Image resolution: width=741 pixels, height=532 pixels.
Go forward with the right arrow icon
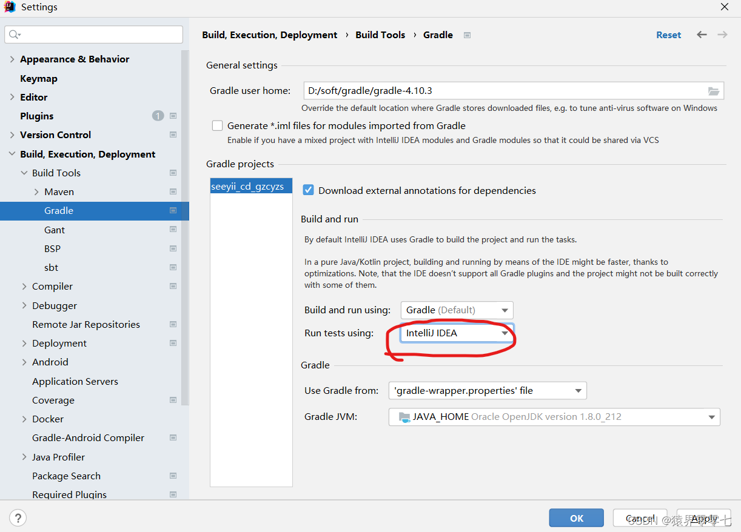[722, 35]
